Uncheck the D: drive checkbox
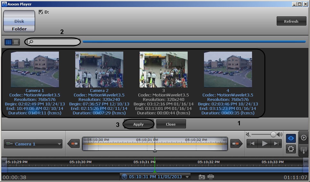The image size is (310, 182). pyautogui.click(x=41, y=12)
